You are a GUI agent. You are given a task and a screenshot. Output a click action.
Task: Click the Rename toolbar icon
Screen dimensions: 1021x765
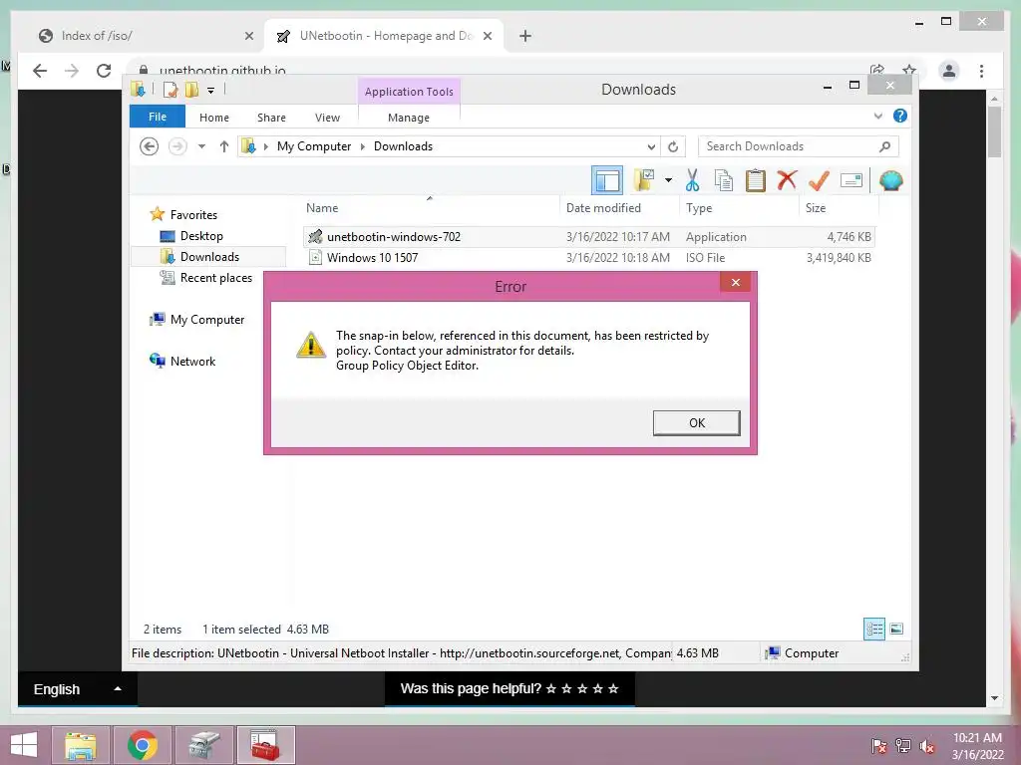(851, 180)
